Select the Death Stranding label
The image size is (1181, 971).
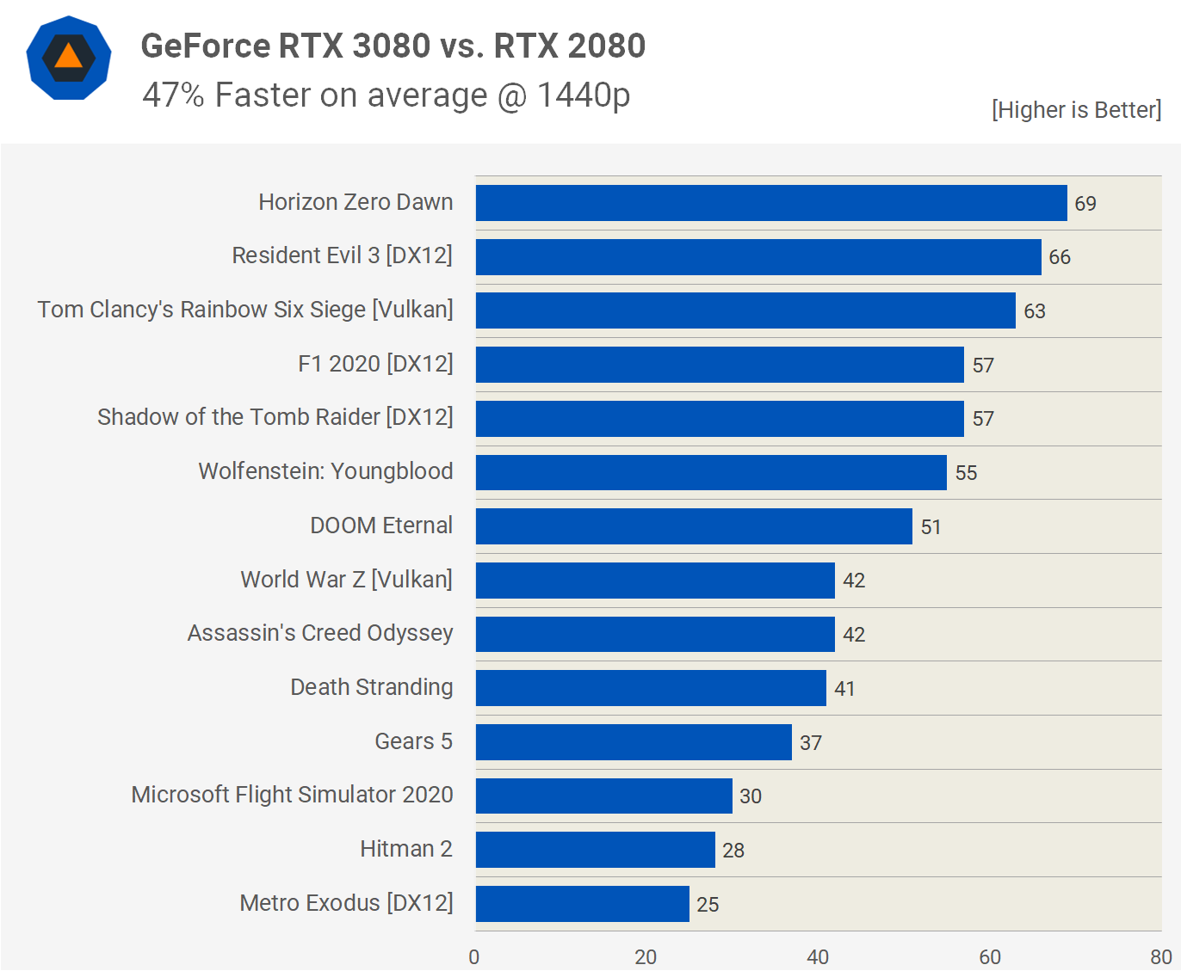[x=371, y=687]
